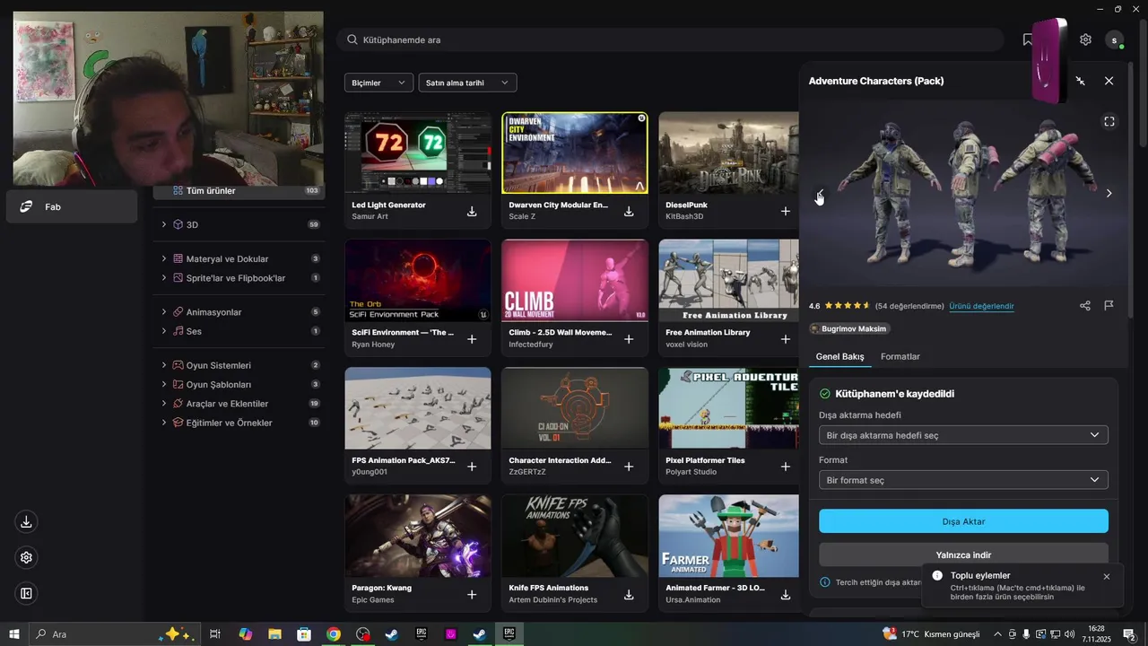
Task: Expand Materyal ve Dokular category
Action: coord(164,258)
